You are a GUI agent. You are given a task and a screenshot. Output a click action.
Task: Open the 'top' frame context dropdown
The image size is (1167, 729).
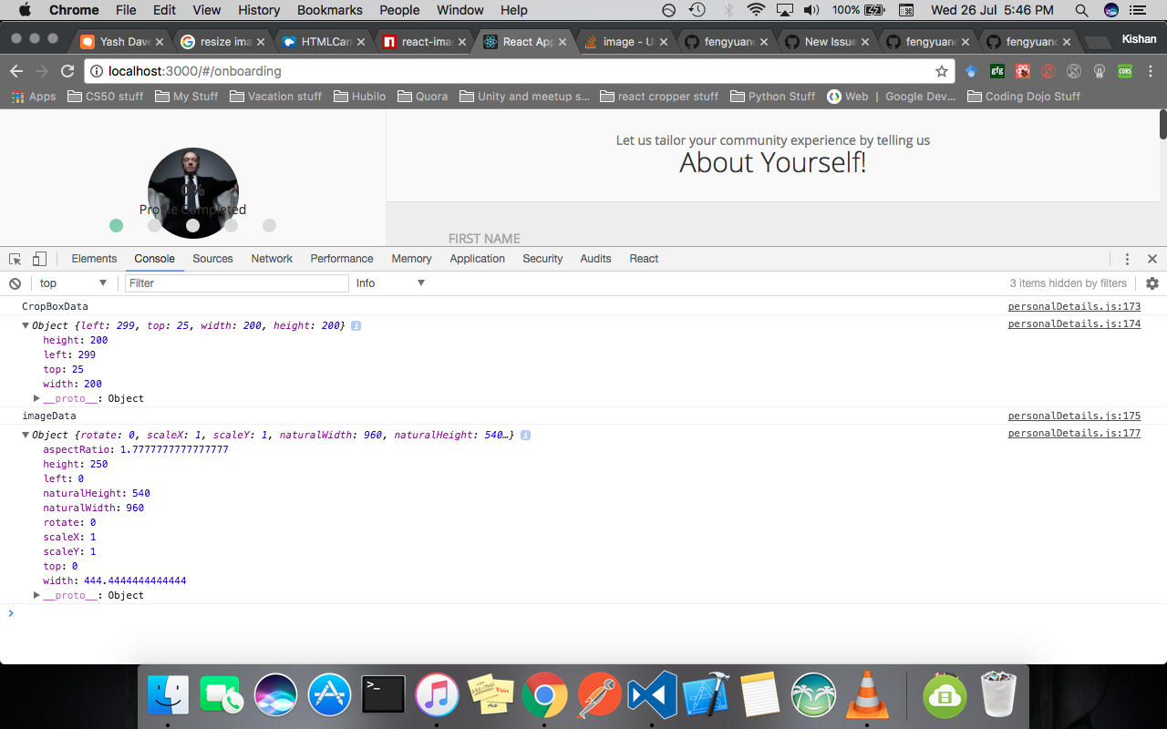point(73,283)
